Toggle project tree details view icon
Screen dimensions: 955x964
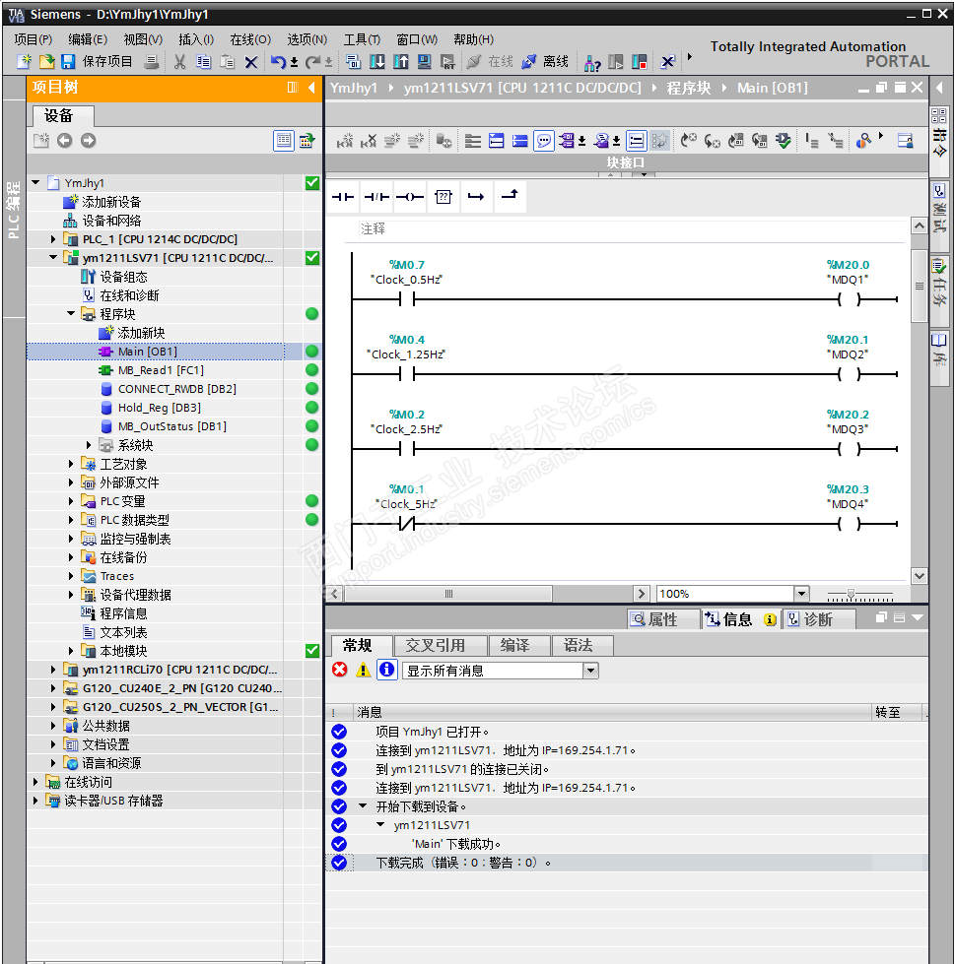click(x=284, y=141)
